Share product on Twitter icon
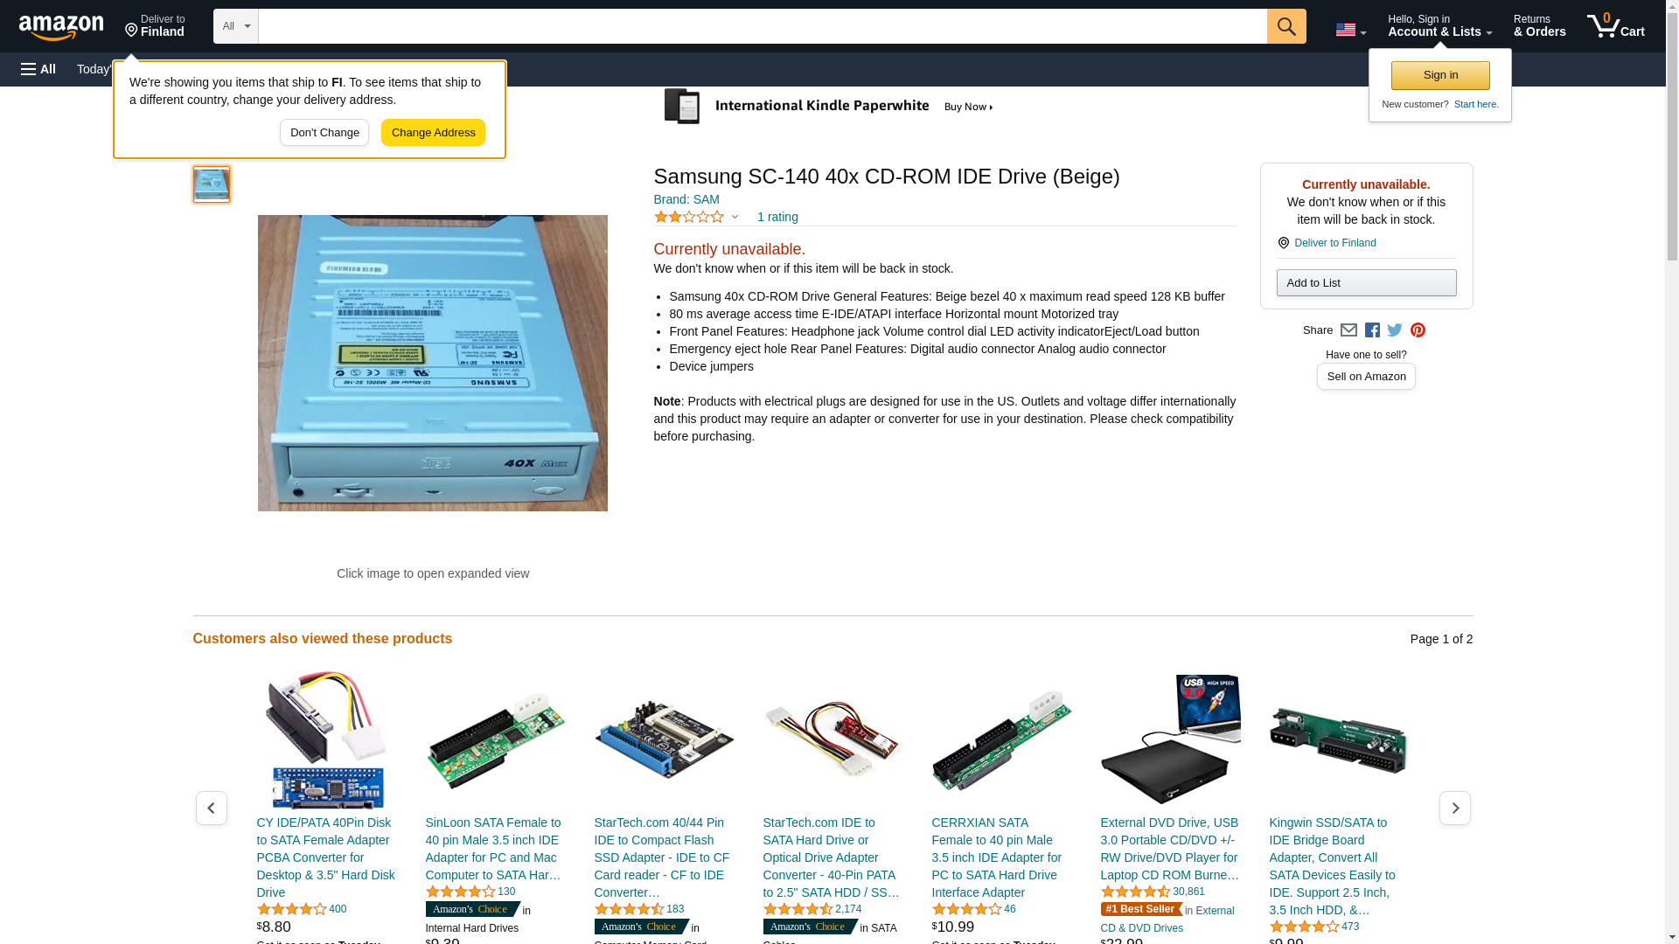The height and width of the screenshot is (944, 1679). (x=1395, y=330)
